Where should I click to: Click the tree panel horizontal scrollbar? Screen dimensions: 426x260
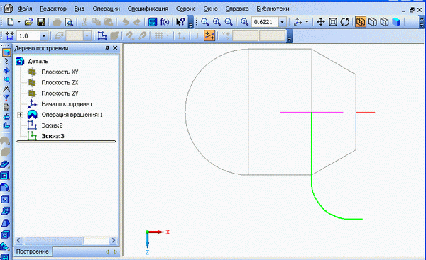coord(66,240)
